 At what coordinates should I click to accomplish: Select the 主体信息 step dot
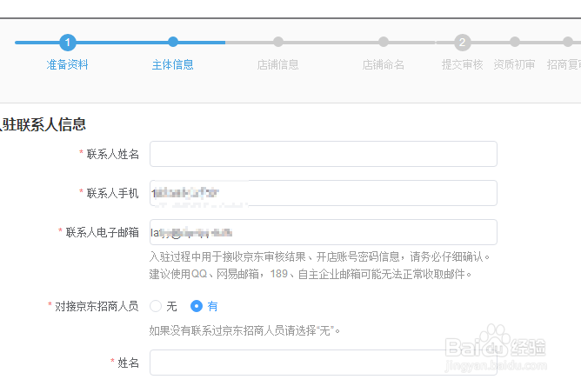coord(173,43)
